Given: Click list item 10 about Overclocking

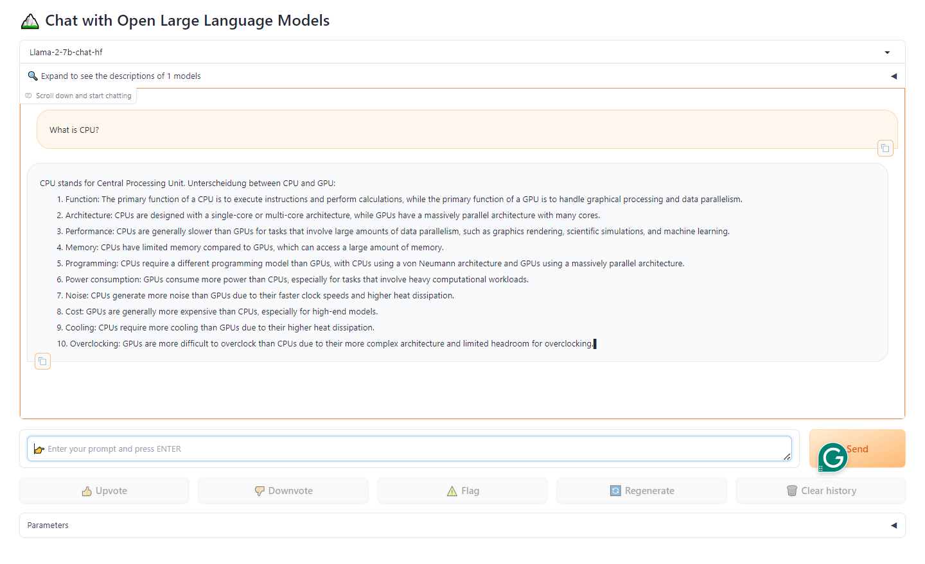Looking at the screenshot, I should click(x=325, y=344).
